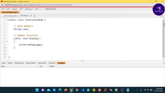Open the orange magnifier search app in the taskbar
The image size is (165, 93).
(x=105, y=90)
